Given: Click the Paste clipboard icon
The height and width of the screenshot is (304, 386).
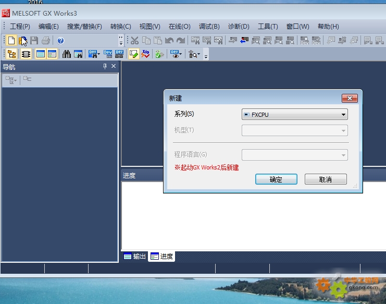Looking at the screenshot, I should coord(158,40).
